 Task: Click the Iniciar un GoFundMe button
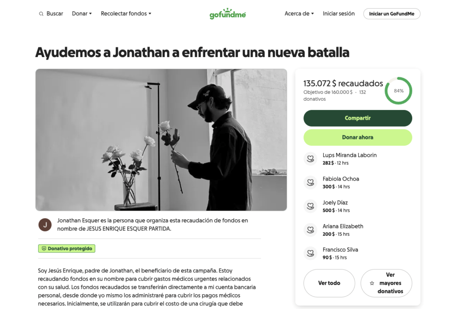click(392, 14)
